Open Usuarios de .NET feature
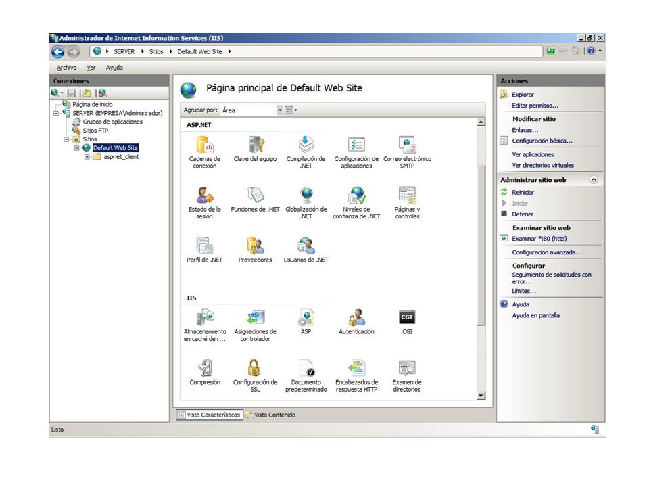649x487 pixels. coord(306,250)
